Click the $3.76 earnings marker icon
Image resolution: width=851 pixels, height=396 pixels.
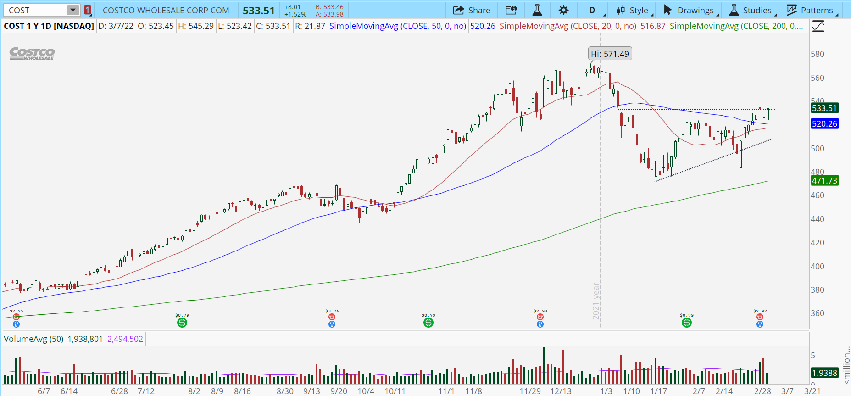[332, 317]
